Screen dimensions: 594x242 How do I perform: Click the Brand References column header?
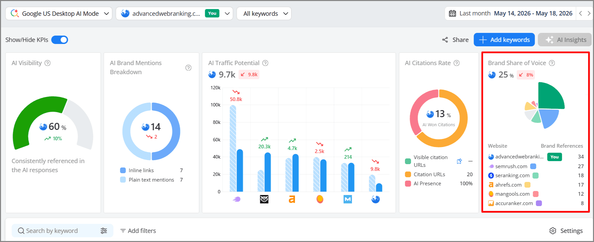[x=562, y=146]
